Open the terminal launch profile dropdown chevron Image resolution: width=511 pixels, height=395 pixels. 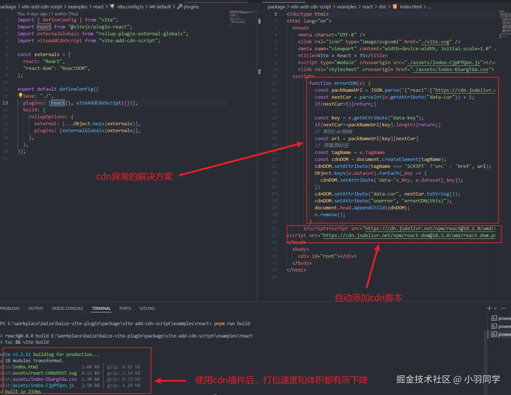[495, 308]
